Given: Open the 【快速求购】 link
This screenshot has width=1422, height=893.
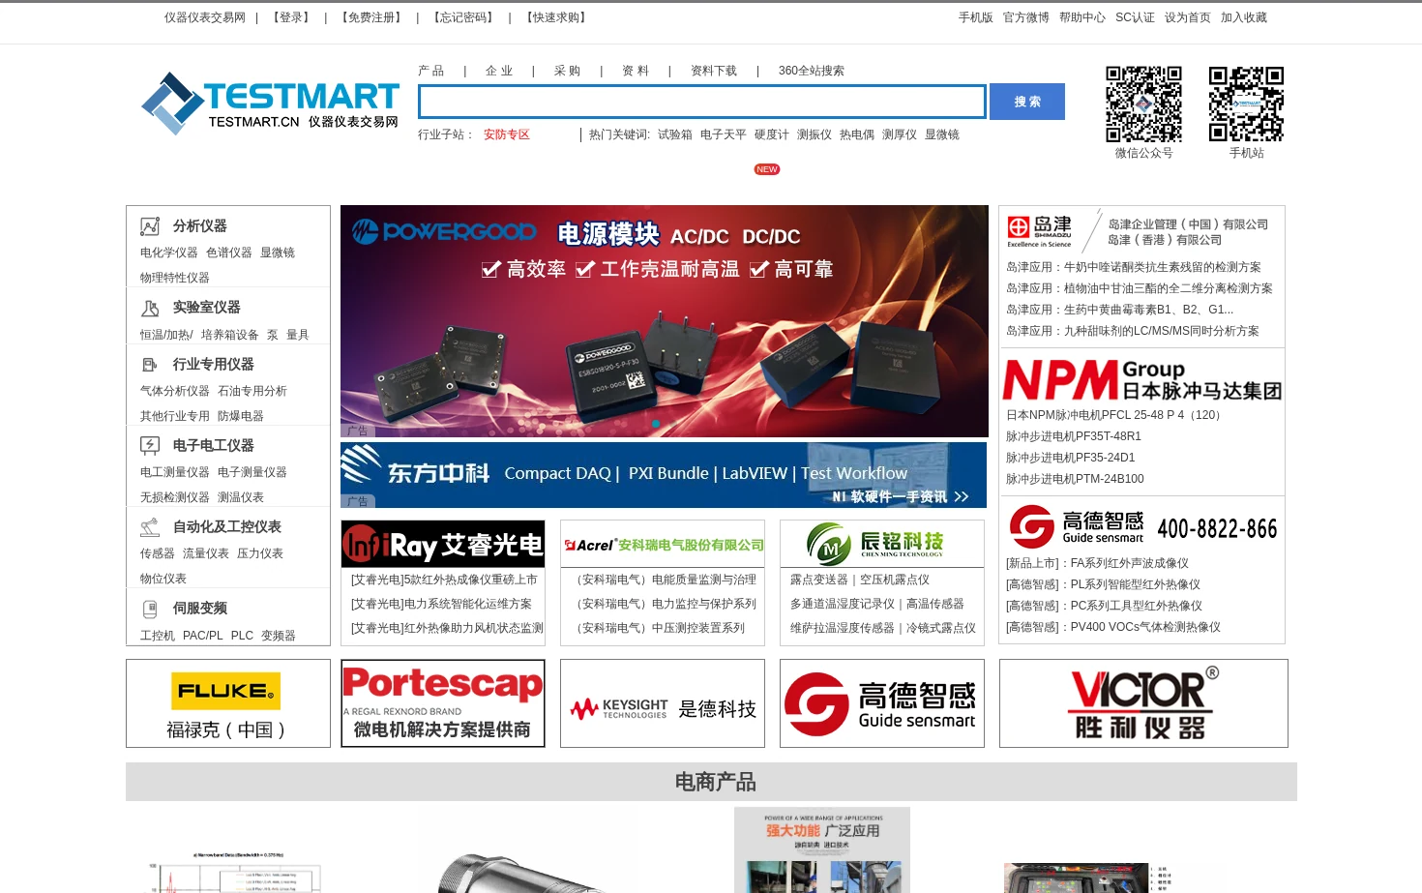Looking at the screenshot, I should coord(556,17).
